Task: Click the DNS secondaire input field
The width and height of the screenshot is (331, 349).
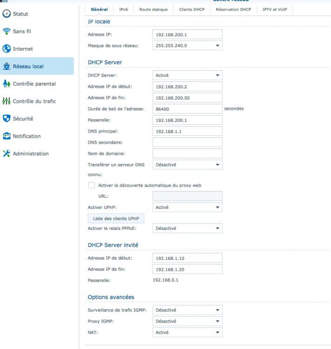Action: [187, 142]
